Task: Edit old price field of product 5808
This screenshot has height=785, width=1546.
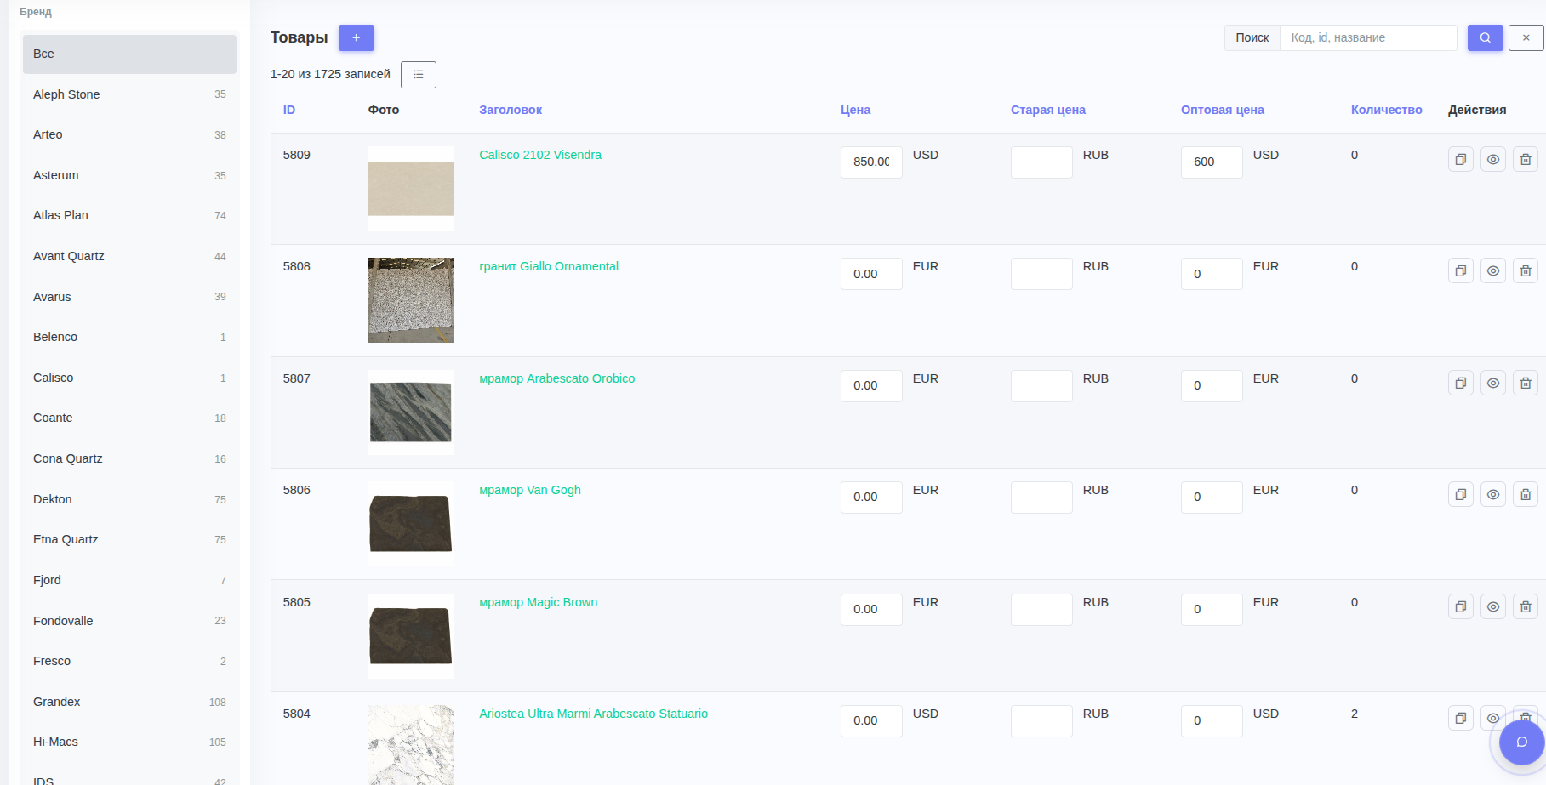Action: click(x=1041, y=274)
